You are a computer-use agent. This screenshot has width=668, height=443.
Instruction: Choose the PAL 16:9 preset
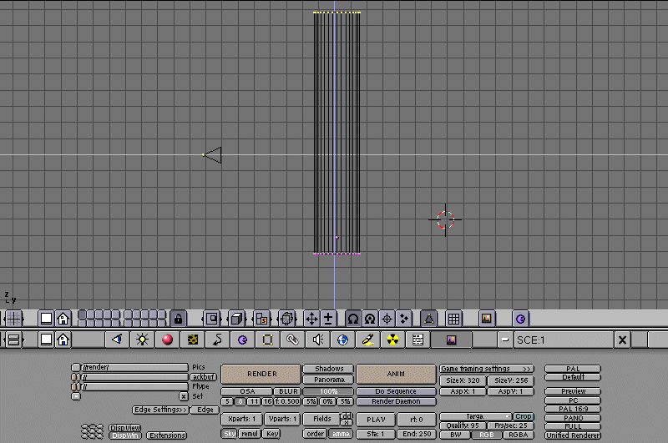(572, 409)
